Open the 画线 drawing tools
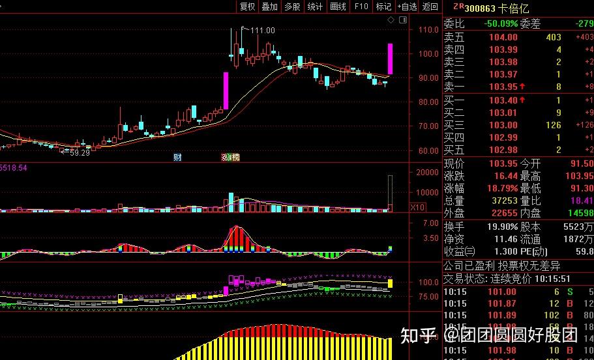The height and width of the screenshot is (360, 594). point(338,7)
